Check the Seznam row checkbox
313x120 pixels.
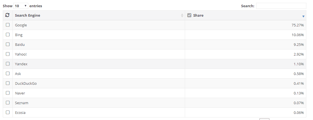pos(7,102)
